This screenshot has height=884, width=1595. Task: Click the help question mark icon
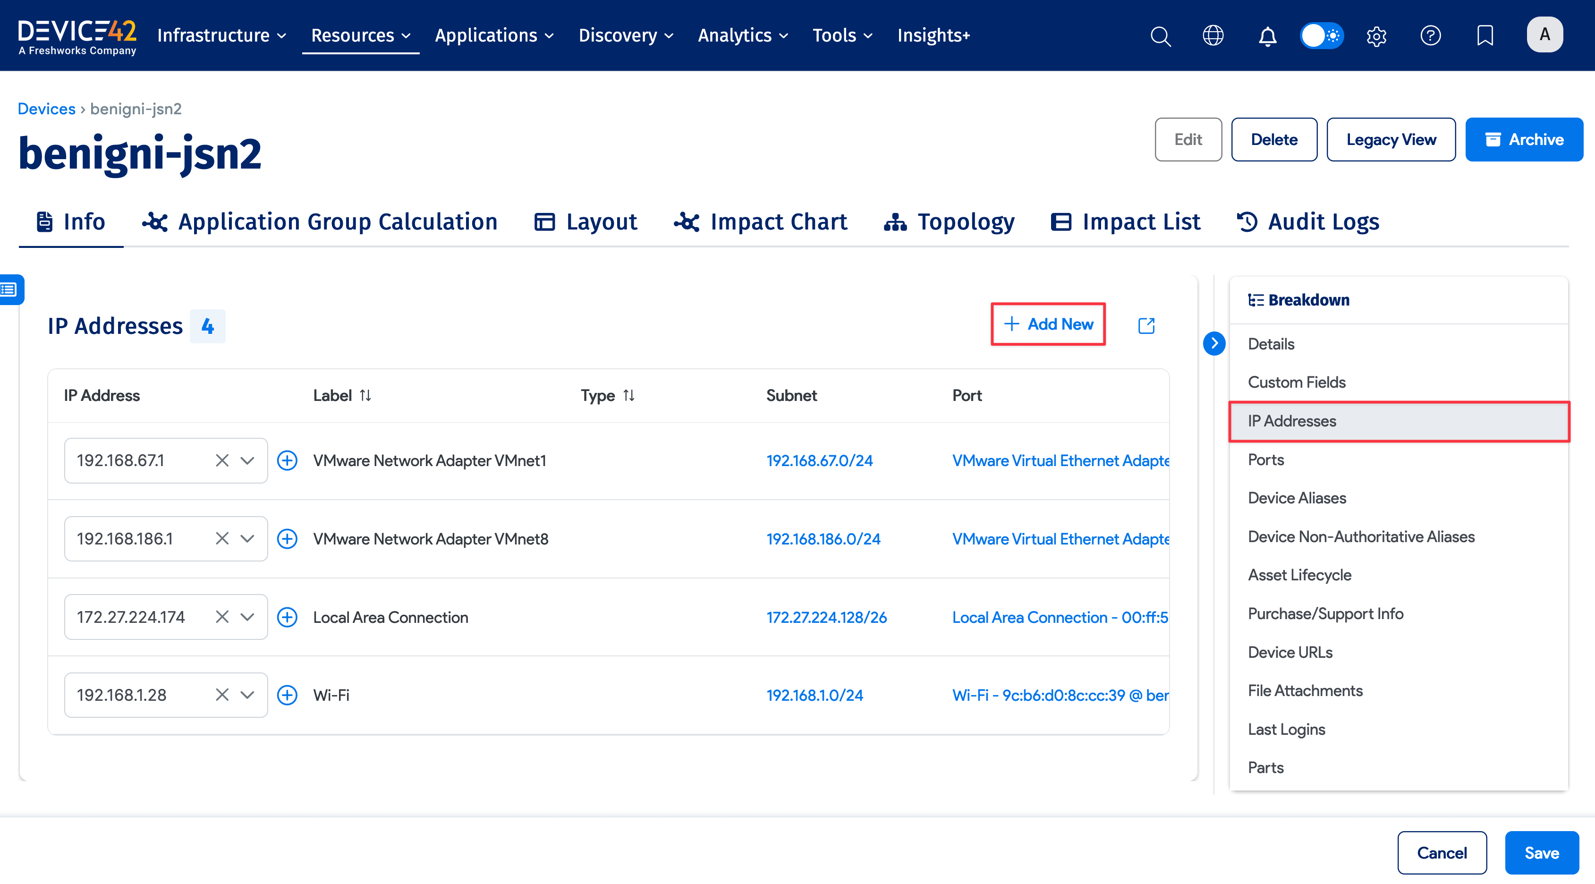[1430, 36]
